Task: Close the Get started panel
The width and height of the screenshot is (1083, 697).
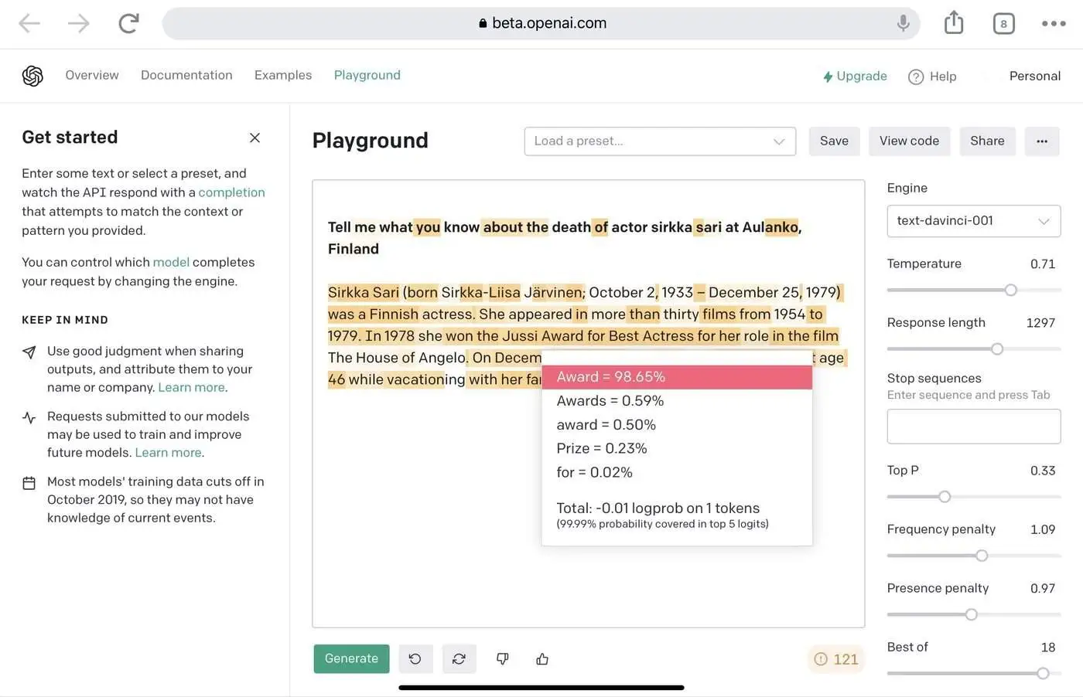Action: (255, 138)
